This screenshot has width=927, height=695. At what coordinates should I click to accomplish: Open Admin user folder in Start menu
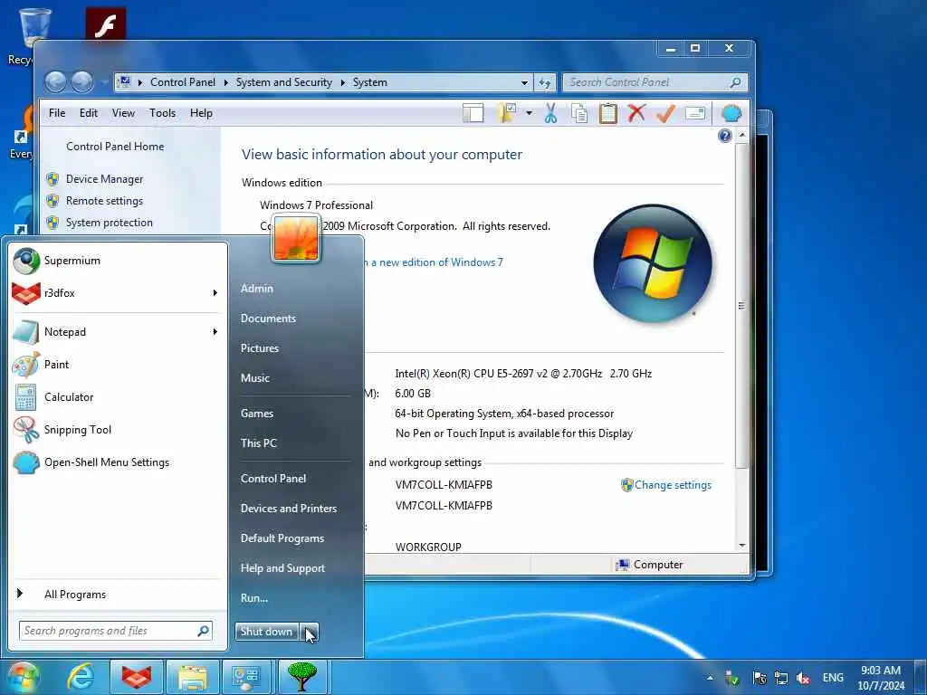click(x=256, y=289)
